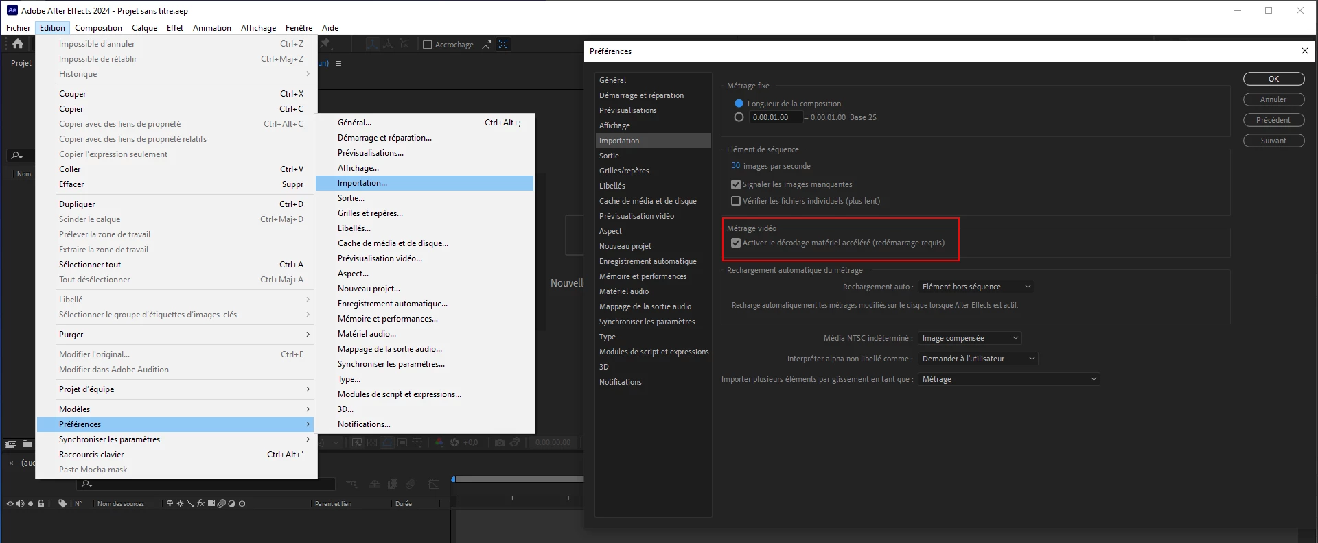Click the fast previews icon in the viewer bar

tap(357, 443)
